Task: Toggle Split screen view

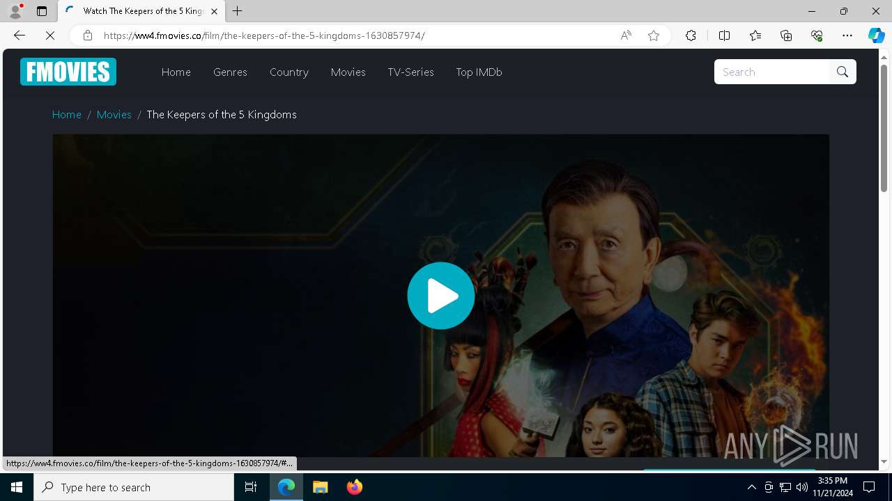Action: click(x=724, y=35)
